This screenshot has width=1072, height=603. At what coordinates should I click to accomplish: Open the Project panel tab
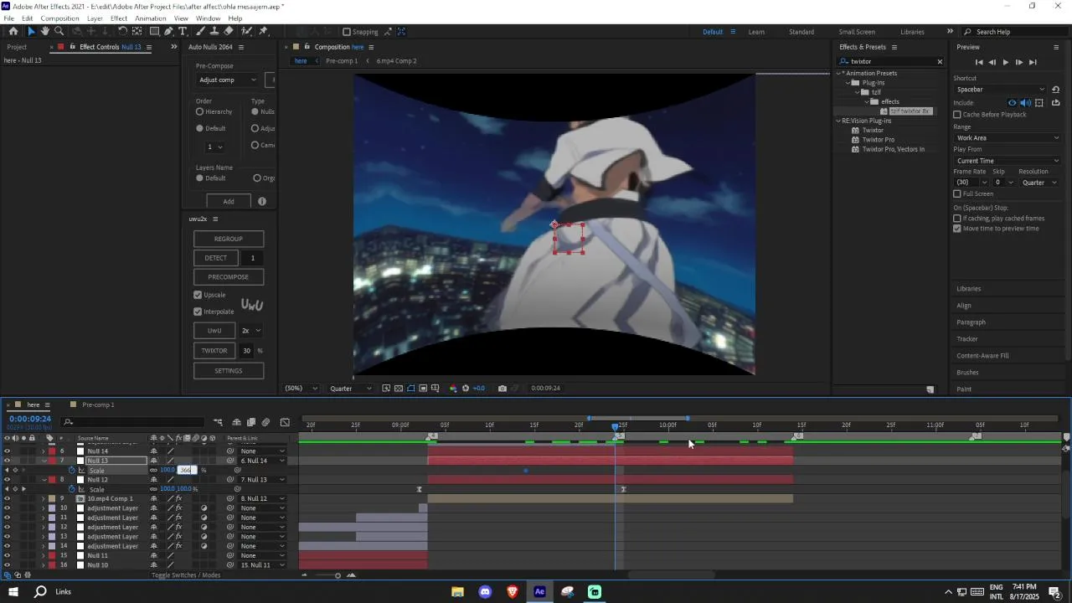[x=17, y=47]
